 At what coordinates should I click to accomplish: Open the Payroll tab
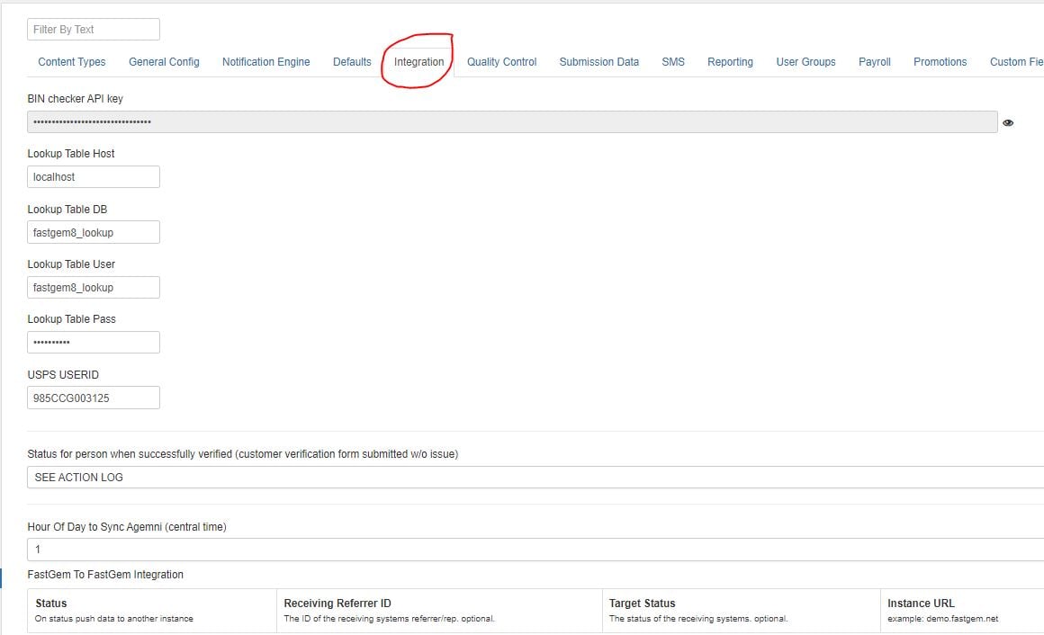[x=874, y=62]
